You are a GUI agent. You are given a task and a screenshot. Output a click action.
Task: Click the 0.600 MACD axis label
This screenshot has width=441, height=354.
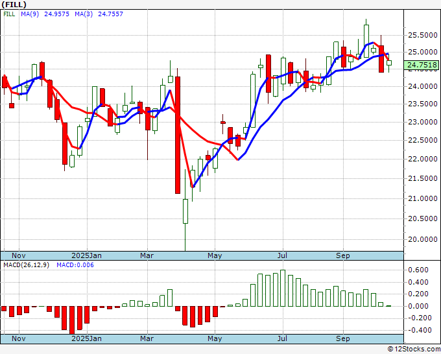[x=418, y=270]
